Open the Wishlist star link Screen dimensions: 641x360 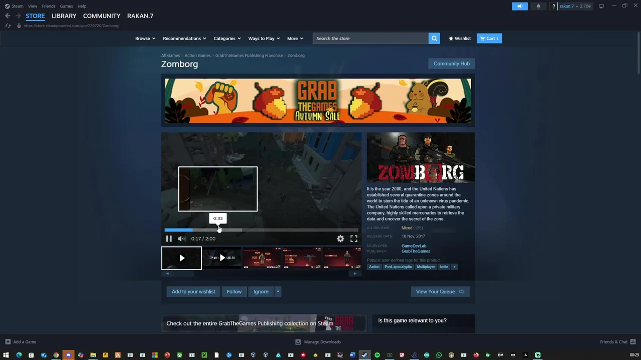pyautogui.click(x=459, y=38)
